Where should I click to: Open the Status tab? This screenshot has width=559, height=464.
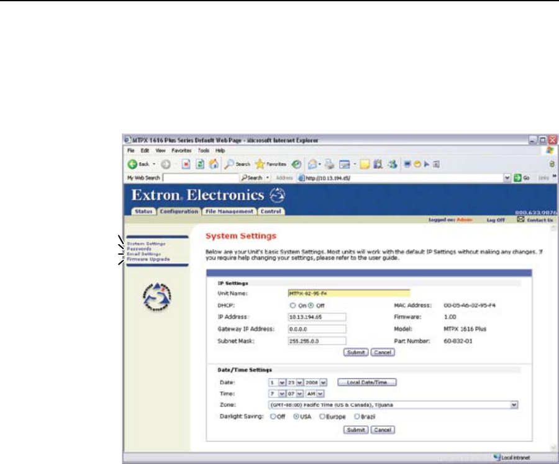point(142,211)
